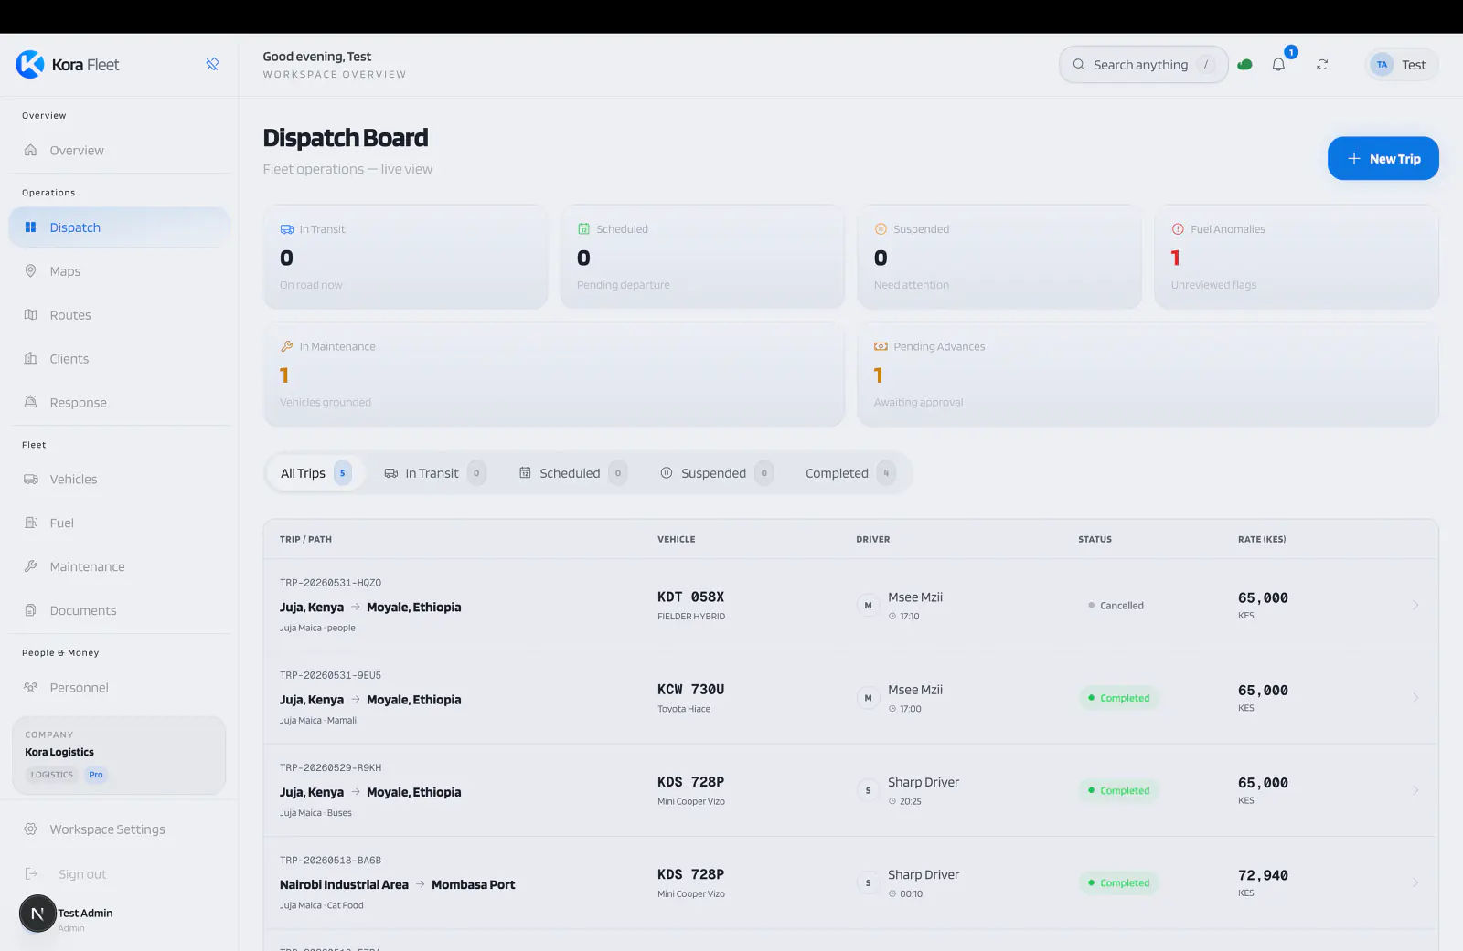Click Nairobi Industrial Area route name
The image size is (1463, 951).
coord(344,885)
